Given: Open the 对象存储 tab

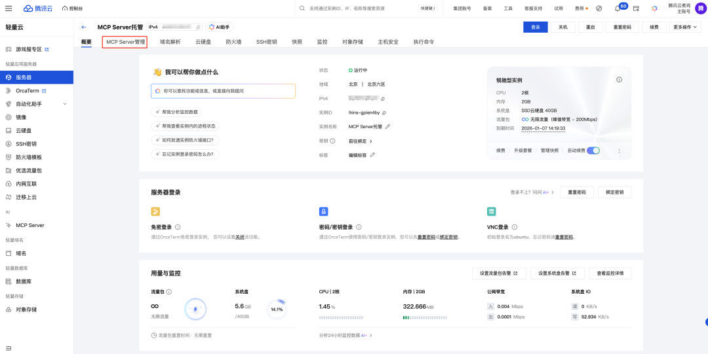Looking at the screenshot, I should coord(353,42).
